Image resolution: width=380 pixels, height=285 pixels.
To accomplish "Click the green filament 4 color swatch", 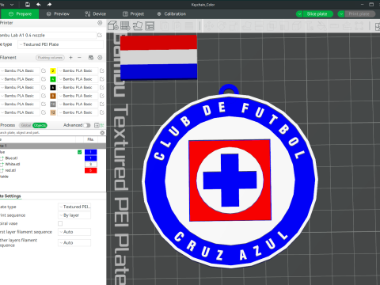I will click(53, 79).
